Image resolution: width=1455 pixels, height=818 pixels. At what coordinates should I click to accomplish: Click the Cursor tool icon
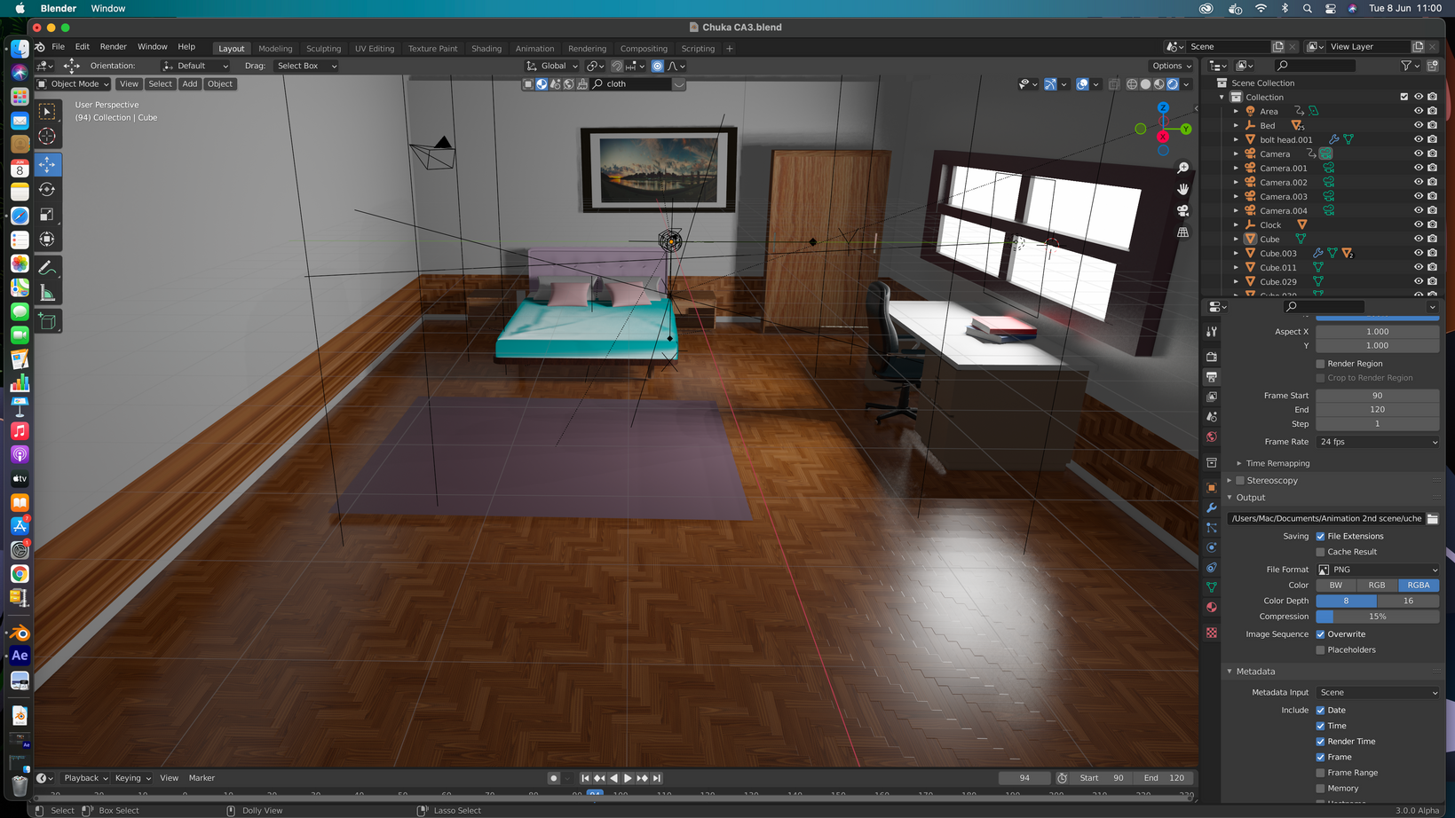pos(47,137)
